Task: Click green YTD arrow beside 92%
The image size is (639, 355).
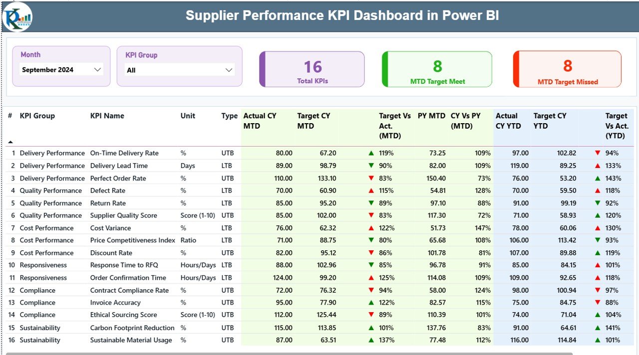Action: (x=598, y=203)
